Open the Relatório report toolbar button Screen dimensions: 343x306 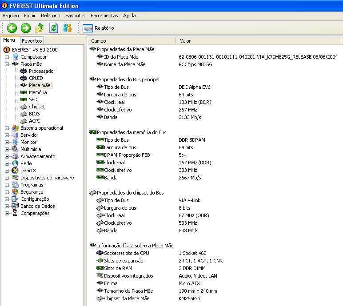point(99,28)
